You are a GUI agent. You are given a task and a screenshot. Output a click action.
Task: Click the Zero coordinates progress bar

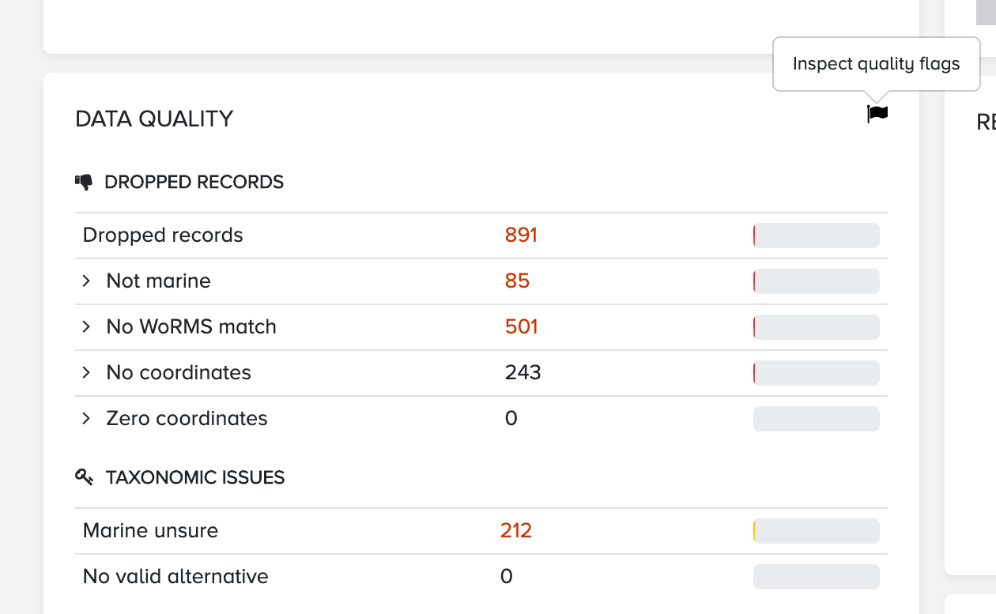817,419
